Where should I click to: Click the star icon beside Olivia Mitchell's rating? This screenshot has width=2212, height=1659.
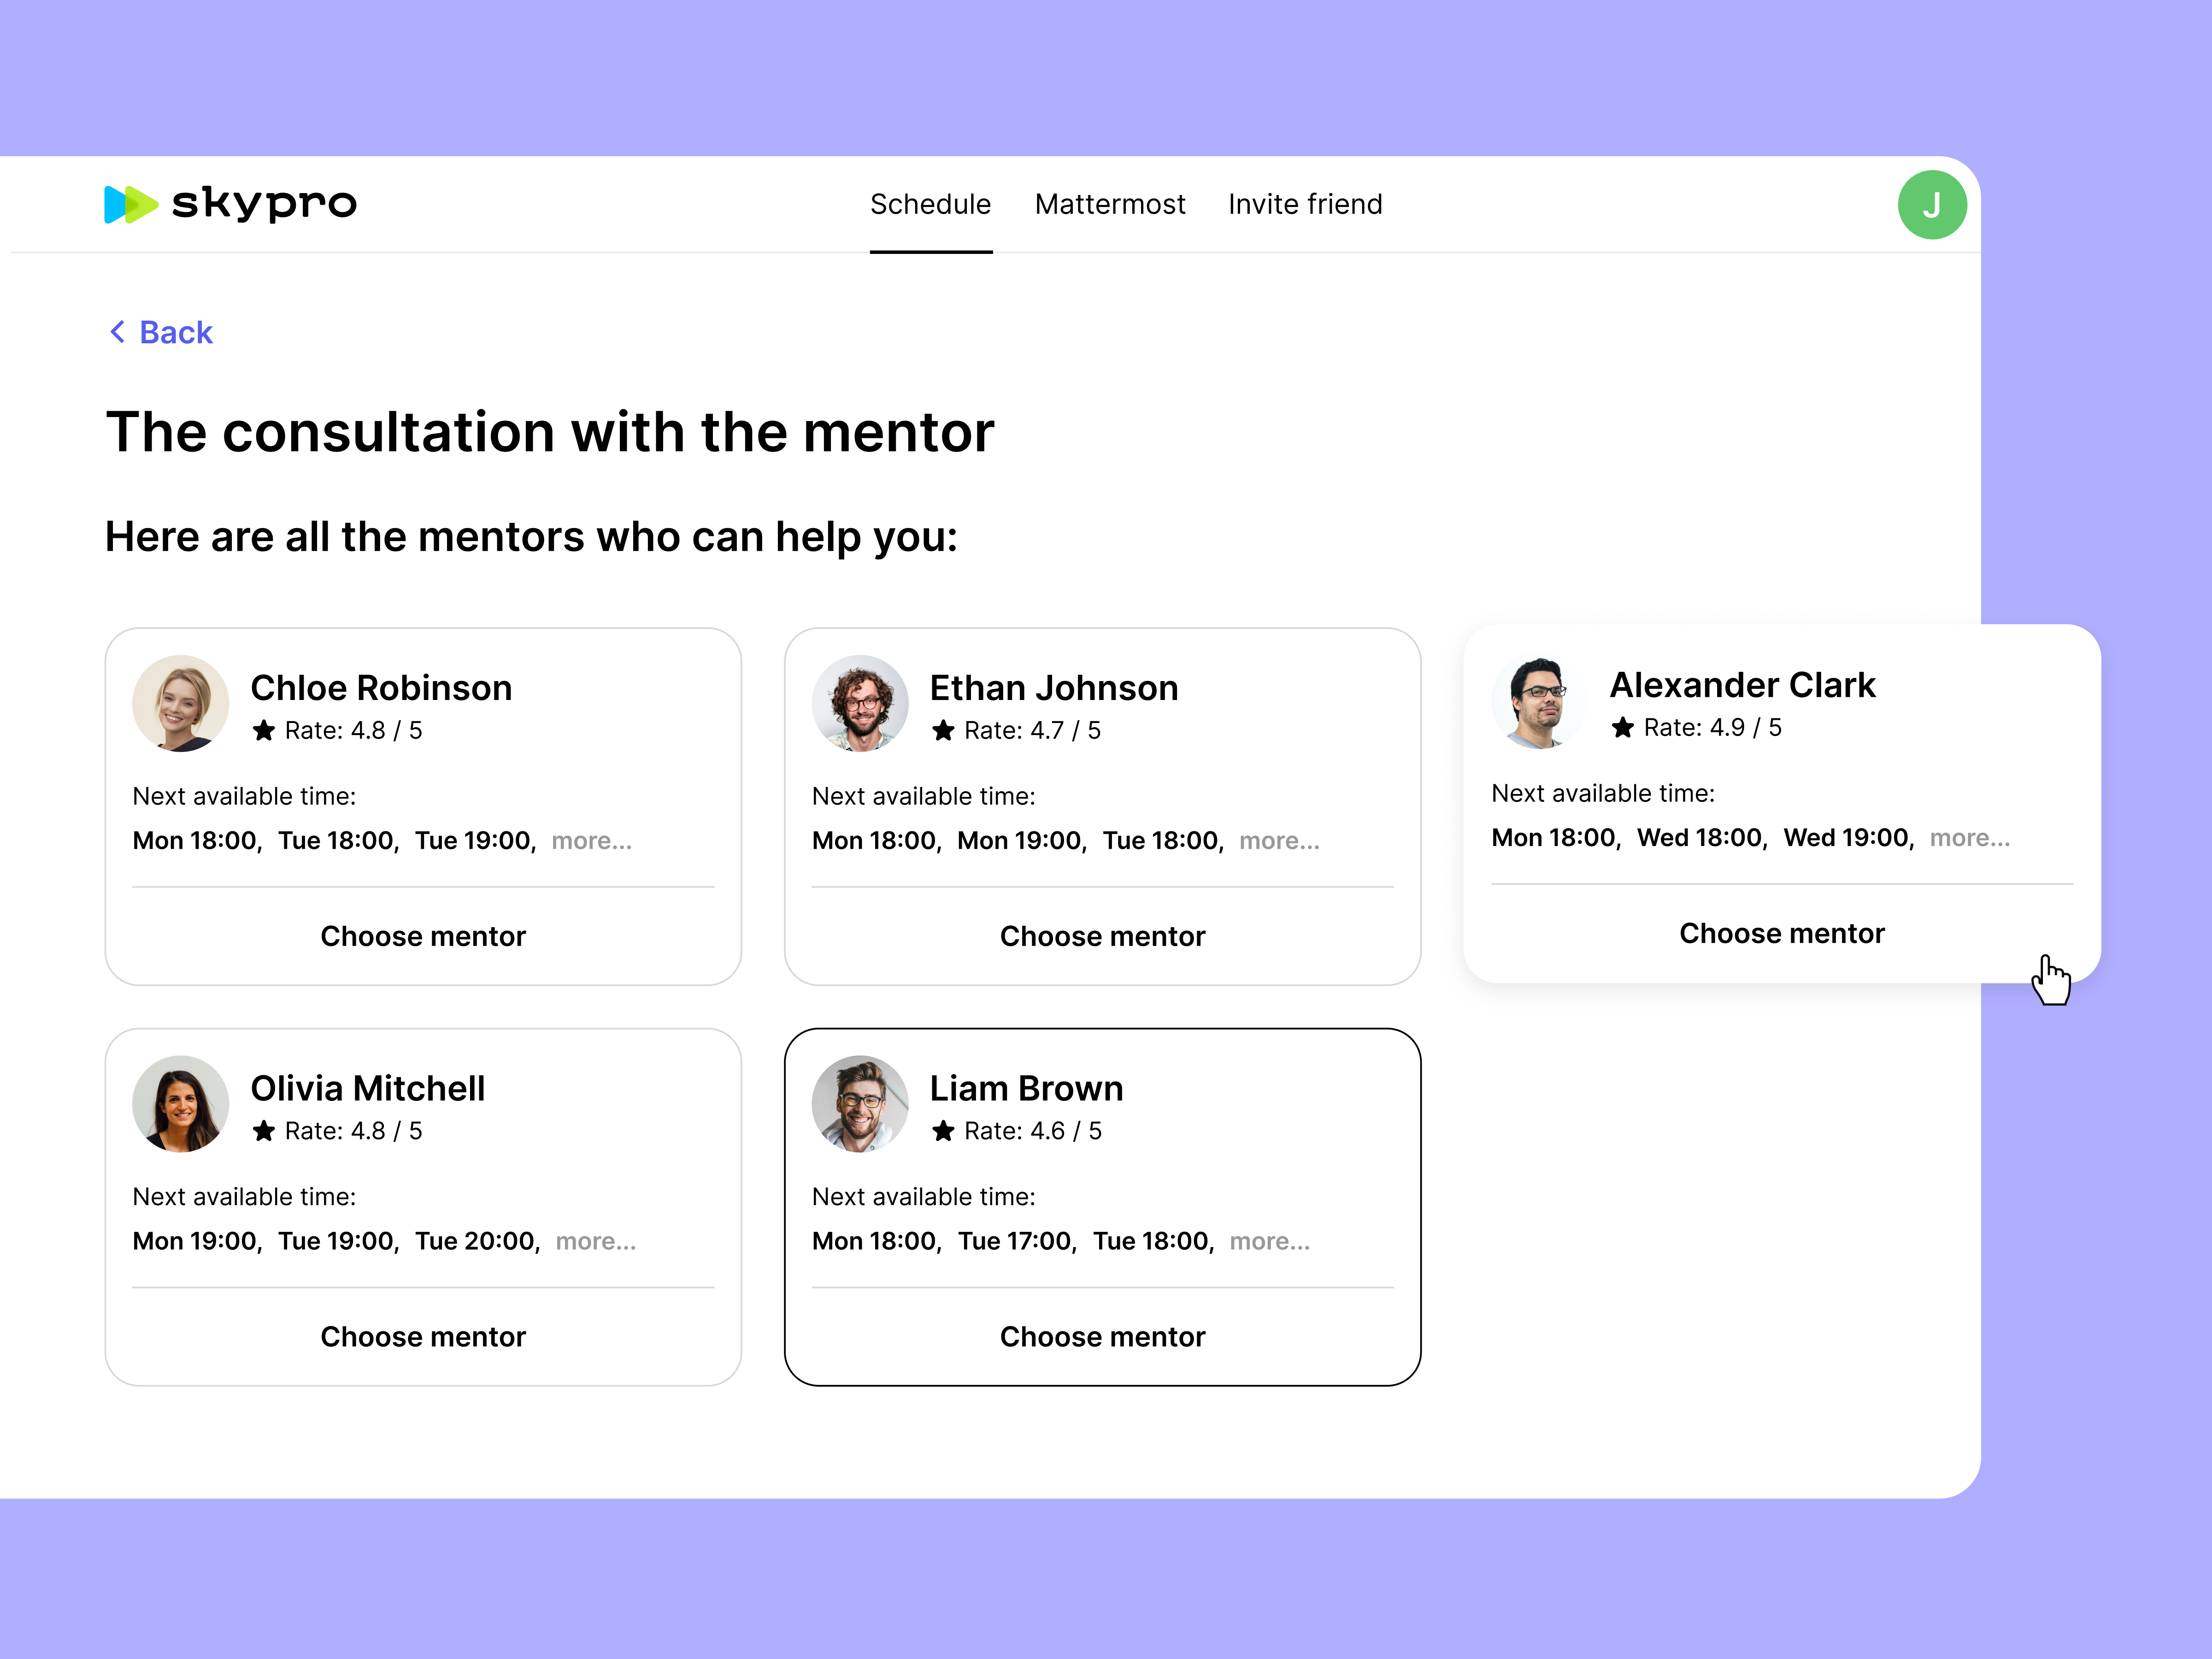(264, 1131)
